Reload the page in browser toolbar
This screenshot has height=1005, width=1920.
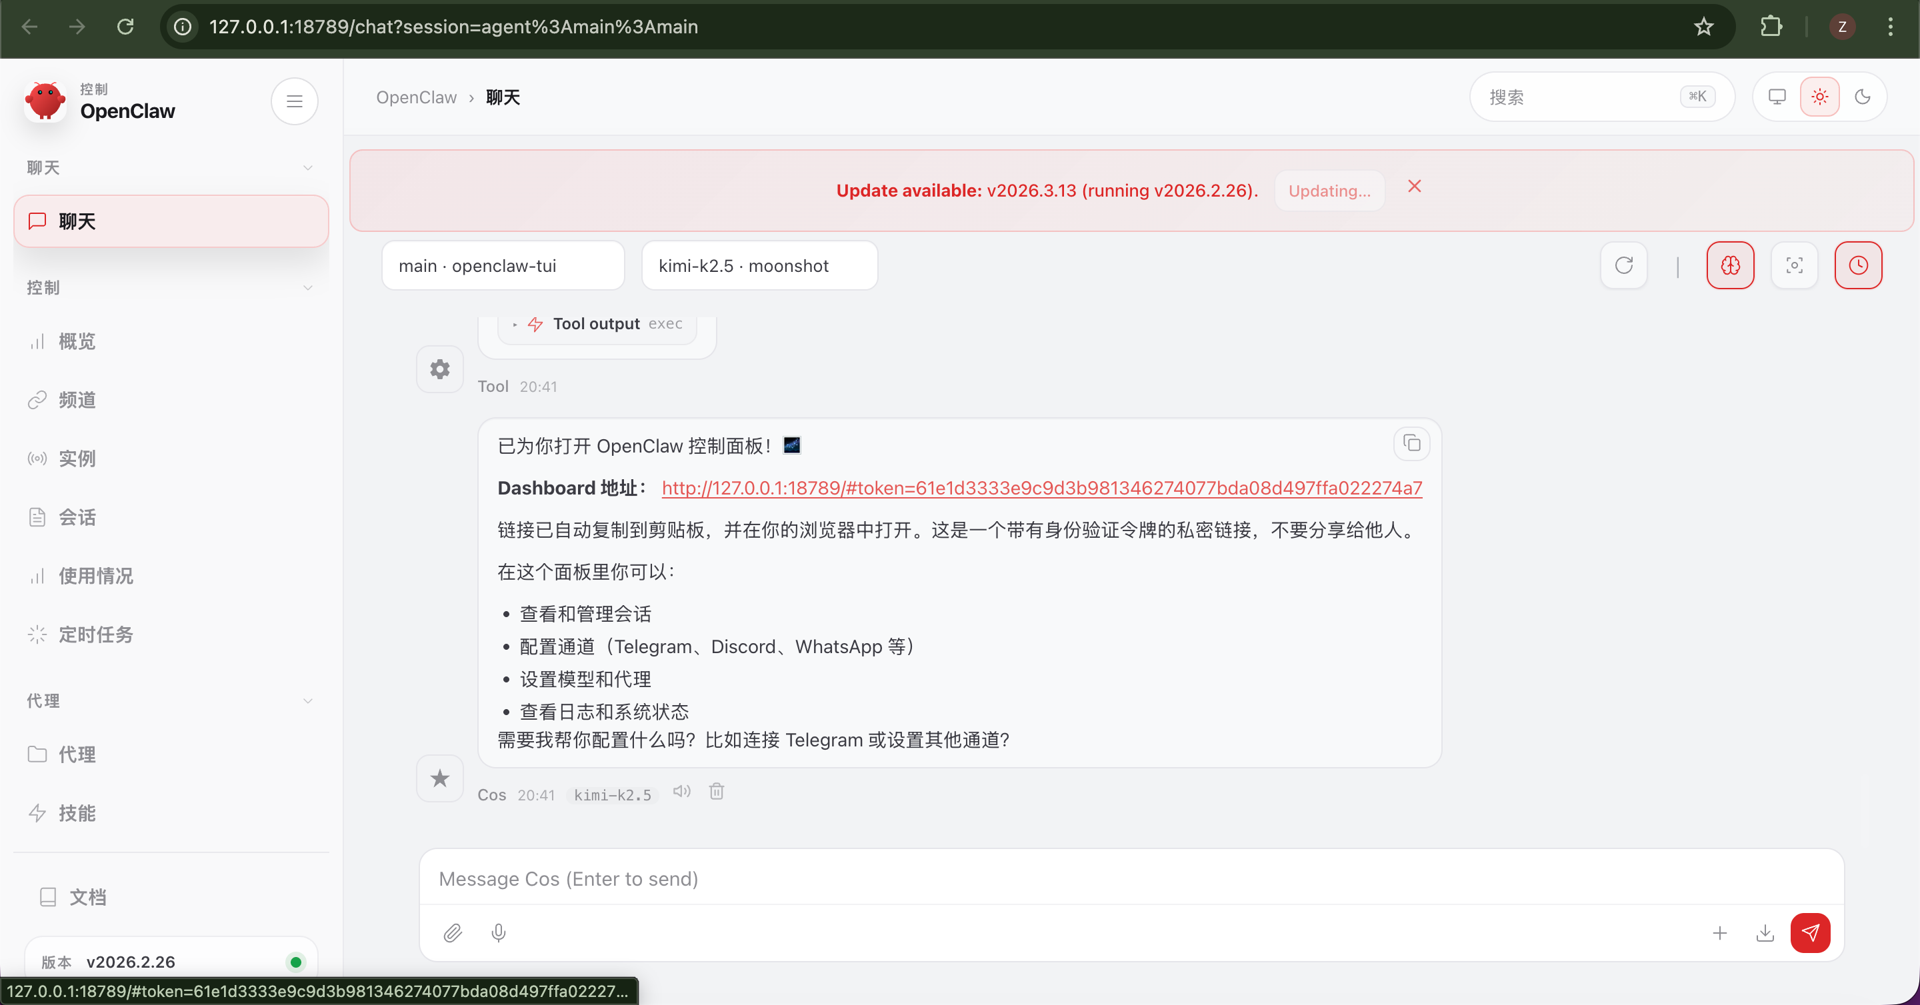click(125, 27)
